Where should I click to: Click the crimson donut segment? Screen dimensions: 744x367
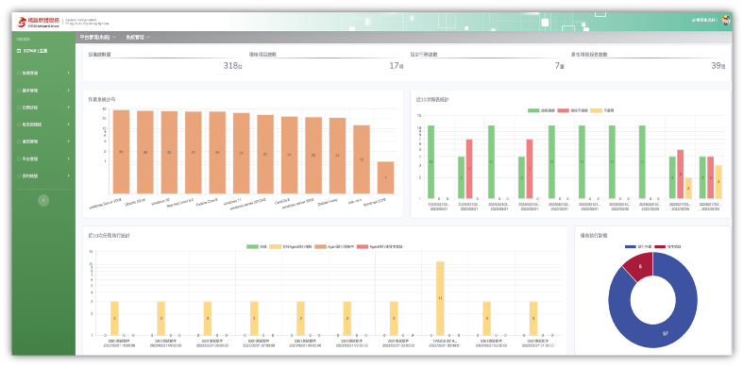640,266
